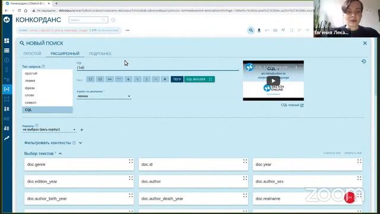Image resolution: width=380 pixels, height=214 pixels.
Task: Insert ampersand symbol into CQL
Action: (x=128, y=79)
